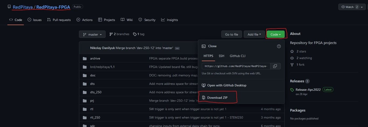Click the Go to file button
This screenshot has height=127, width=368.
click(231, 34)
